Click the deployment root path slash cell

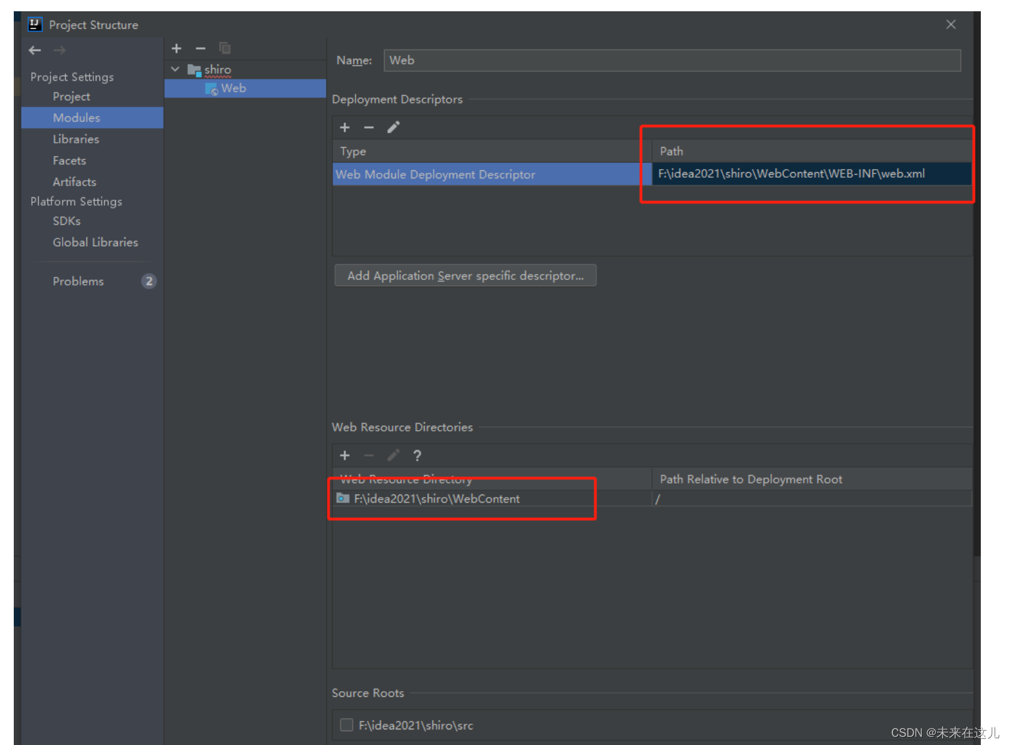click(812, 498)
